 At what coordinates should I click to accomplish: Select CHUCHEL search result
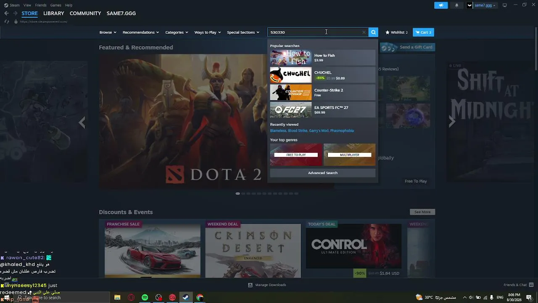(323, 75)
